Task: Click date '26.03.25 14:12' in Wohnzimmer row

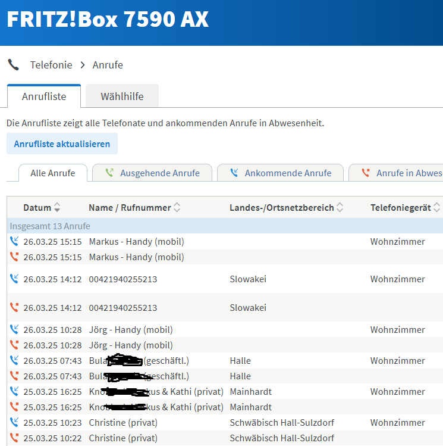Action: 52,279
